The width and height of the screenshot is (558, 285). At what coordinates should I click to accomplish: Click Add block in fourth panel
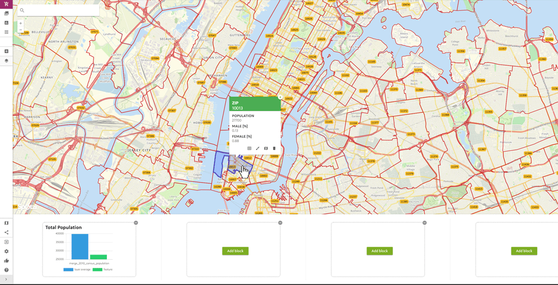point(524,251)
